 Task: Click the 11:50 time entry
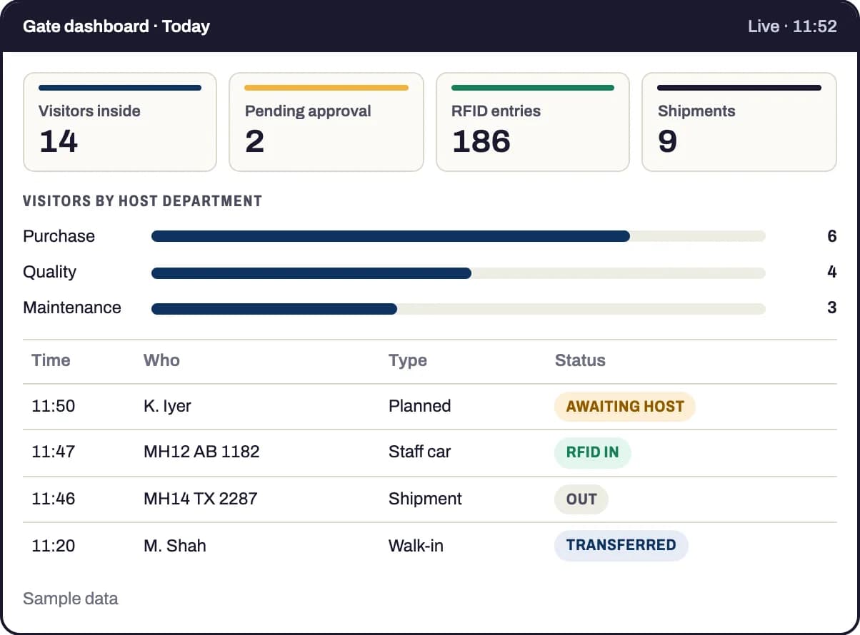pos(54,406)
